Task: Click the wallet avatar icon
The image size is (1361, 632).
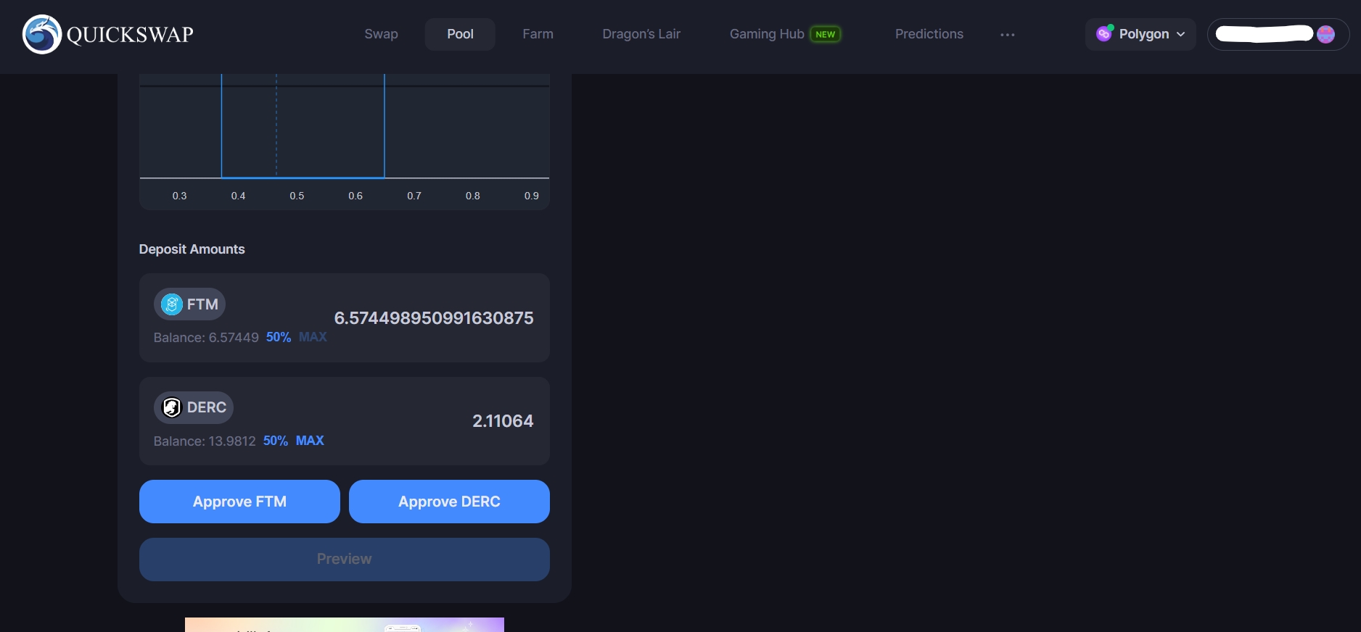Action: click(1325, 34)
